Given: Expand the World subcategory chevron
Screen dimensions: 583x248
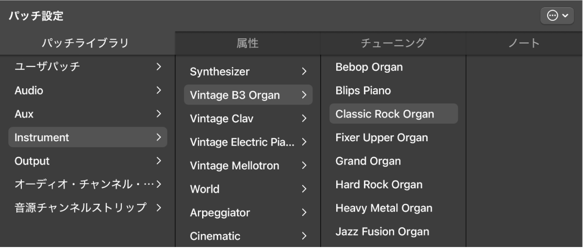Looking at the screenshot, I should point(304,189).
